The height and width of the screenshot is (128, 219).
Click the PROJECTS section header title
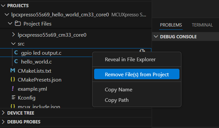coord(18,6)
